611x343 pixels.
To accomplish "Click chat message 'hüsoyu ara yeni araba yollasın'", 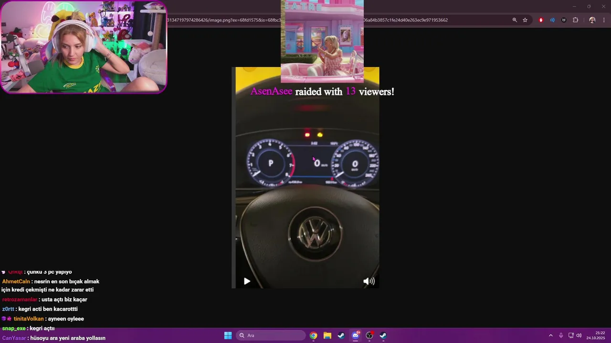I will 68,338.
